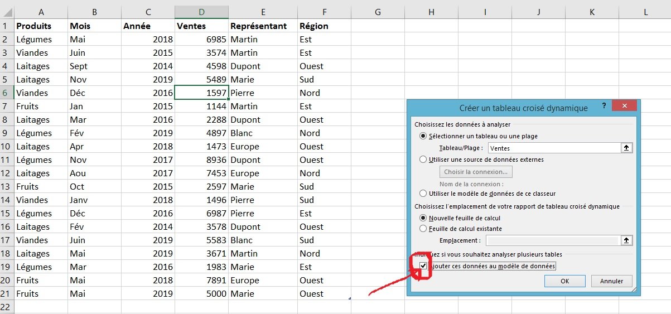Screen dimensions: 671x314
Task: Click range selector icon beside Tableau/Plage field
Action: [627, 148]
